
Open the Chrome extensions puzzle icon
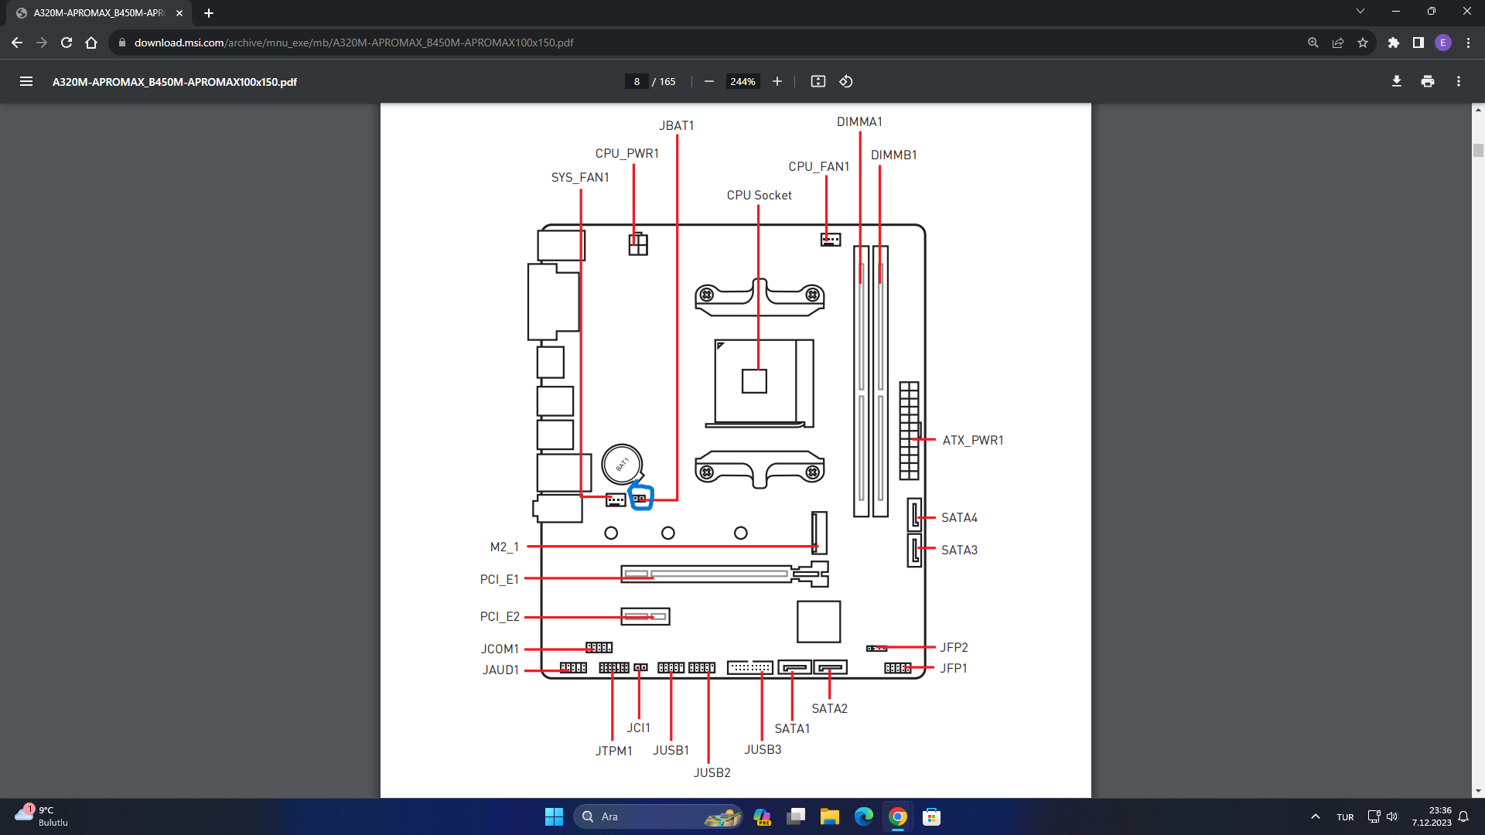click(x=1393, y=43)
